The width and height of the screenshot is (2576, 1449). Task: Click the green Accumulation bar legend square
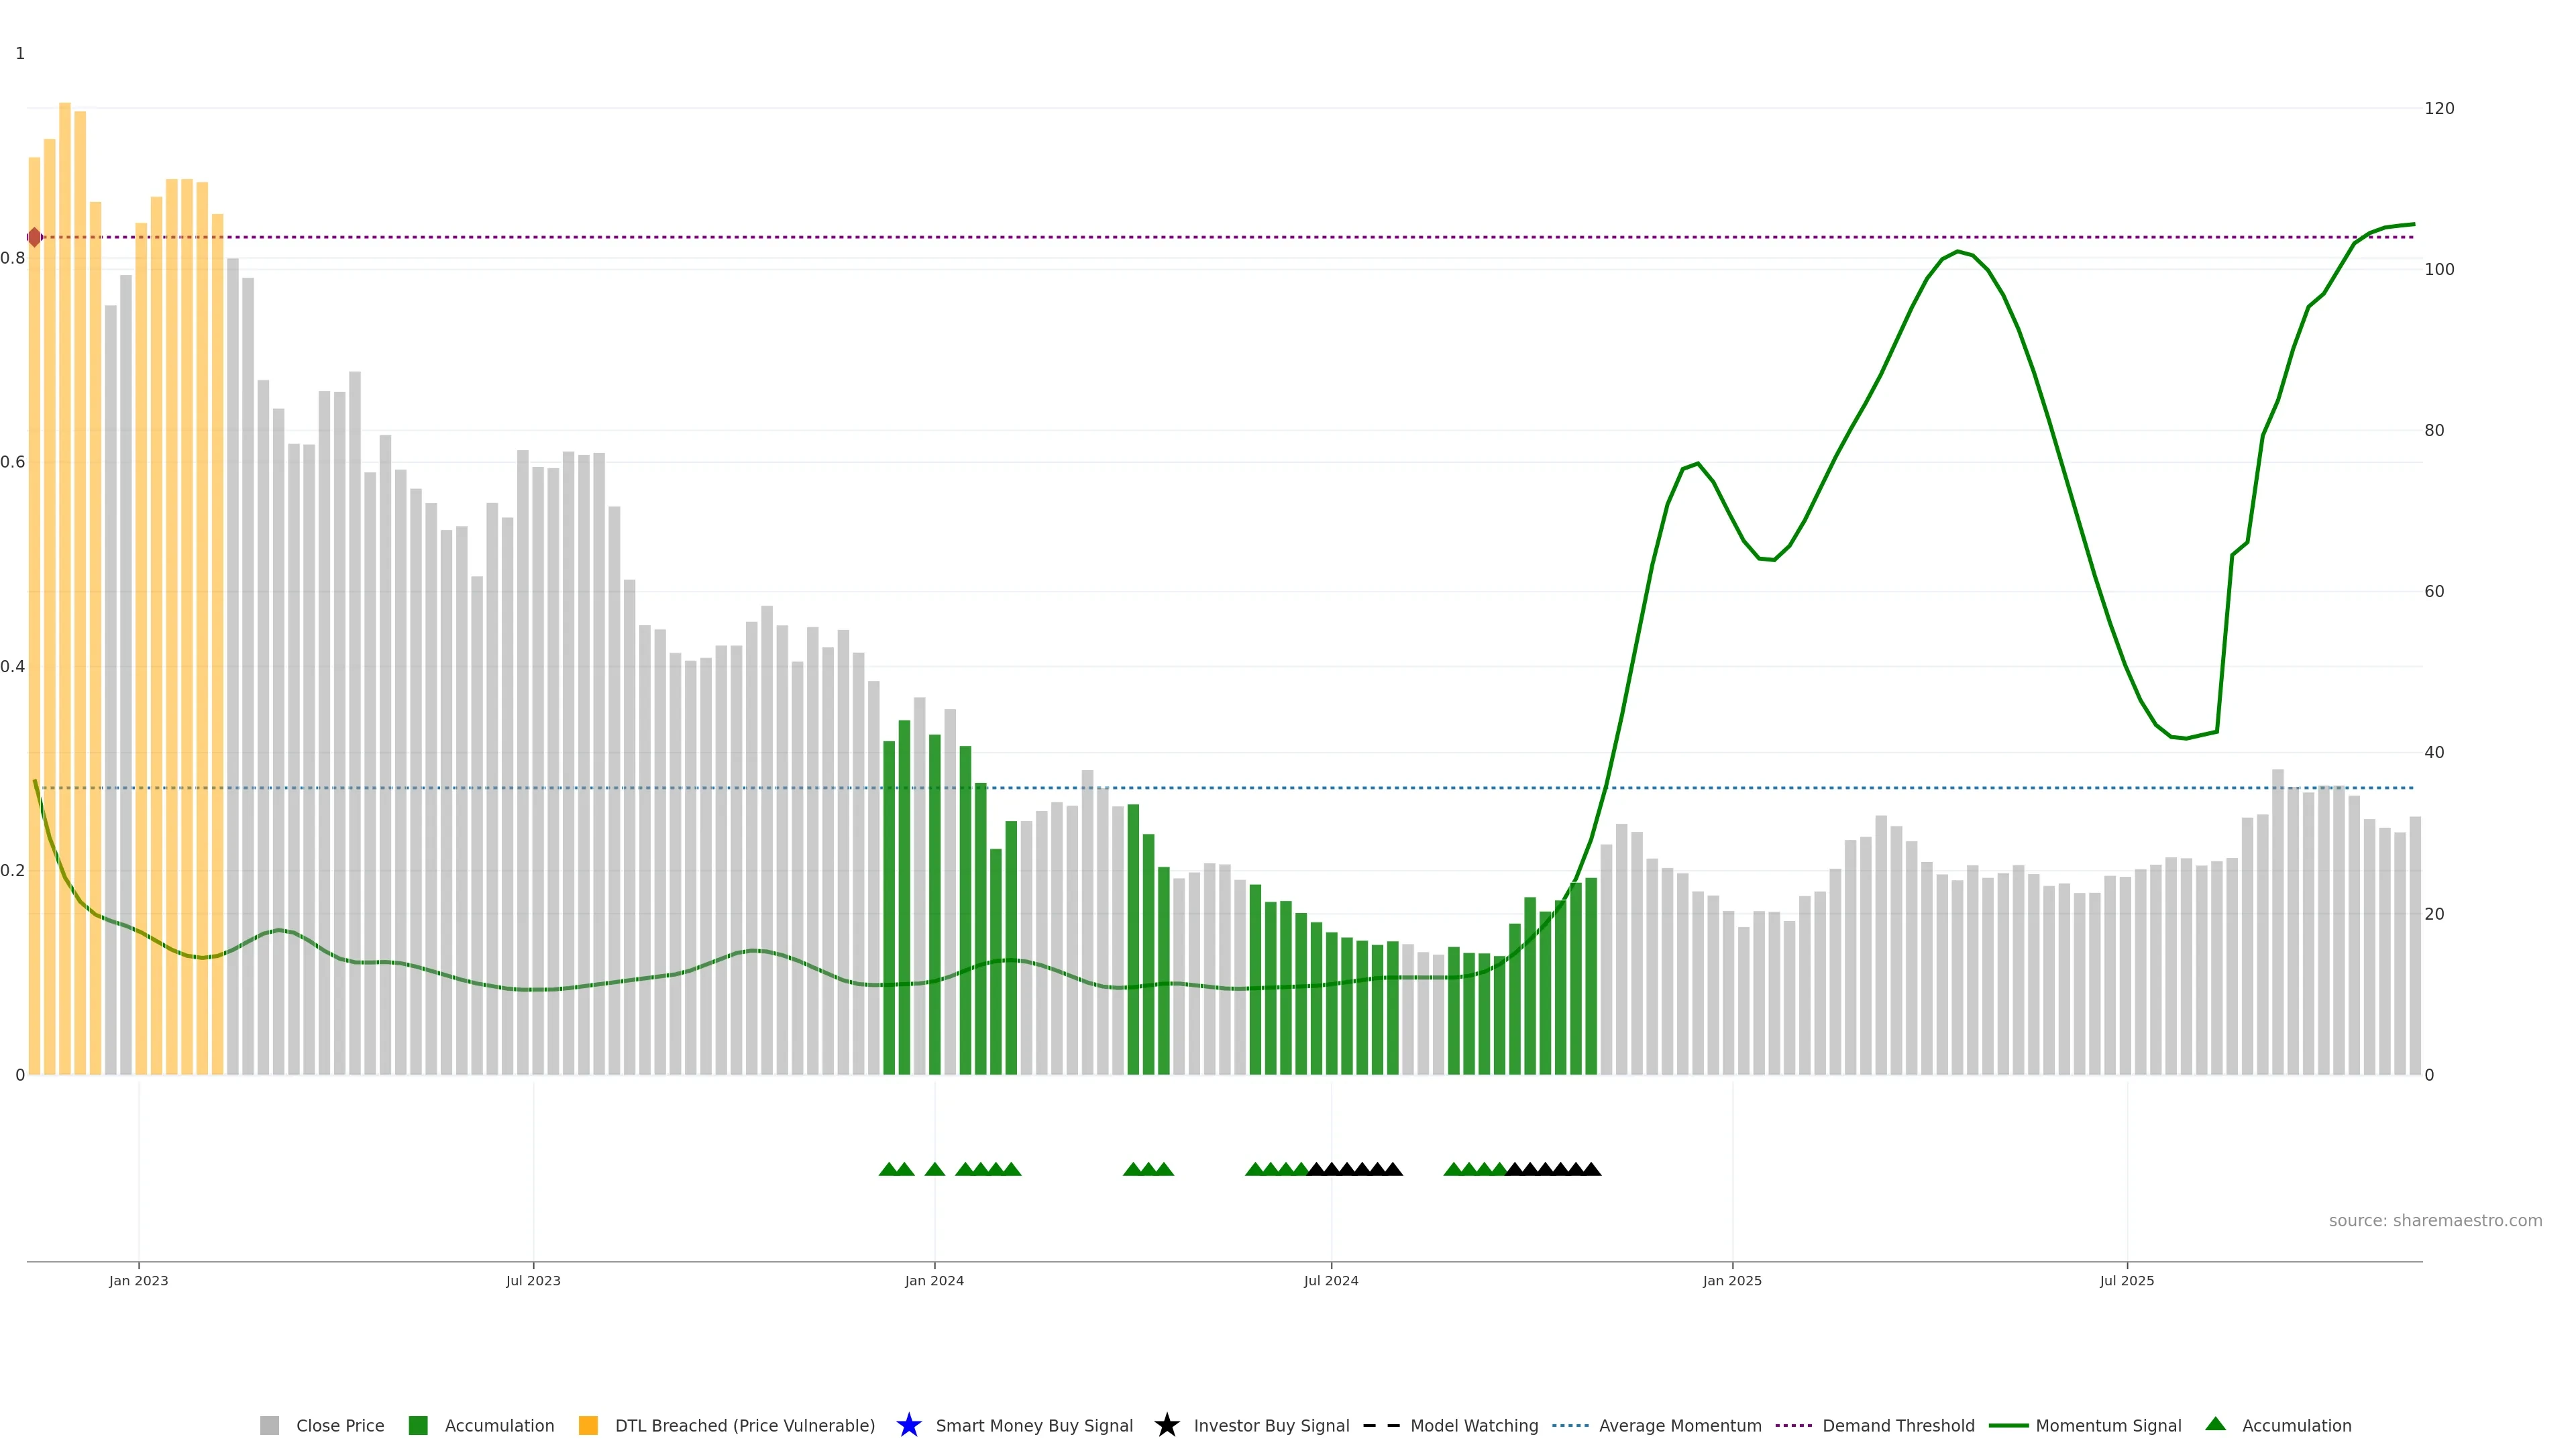tap(418, 1426)
